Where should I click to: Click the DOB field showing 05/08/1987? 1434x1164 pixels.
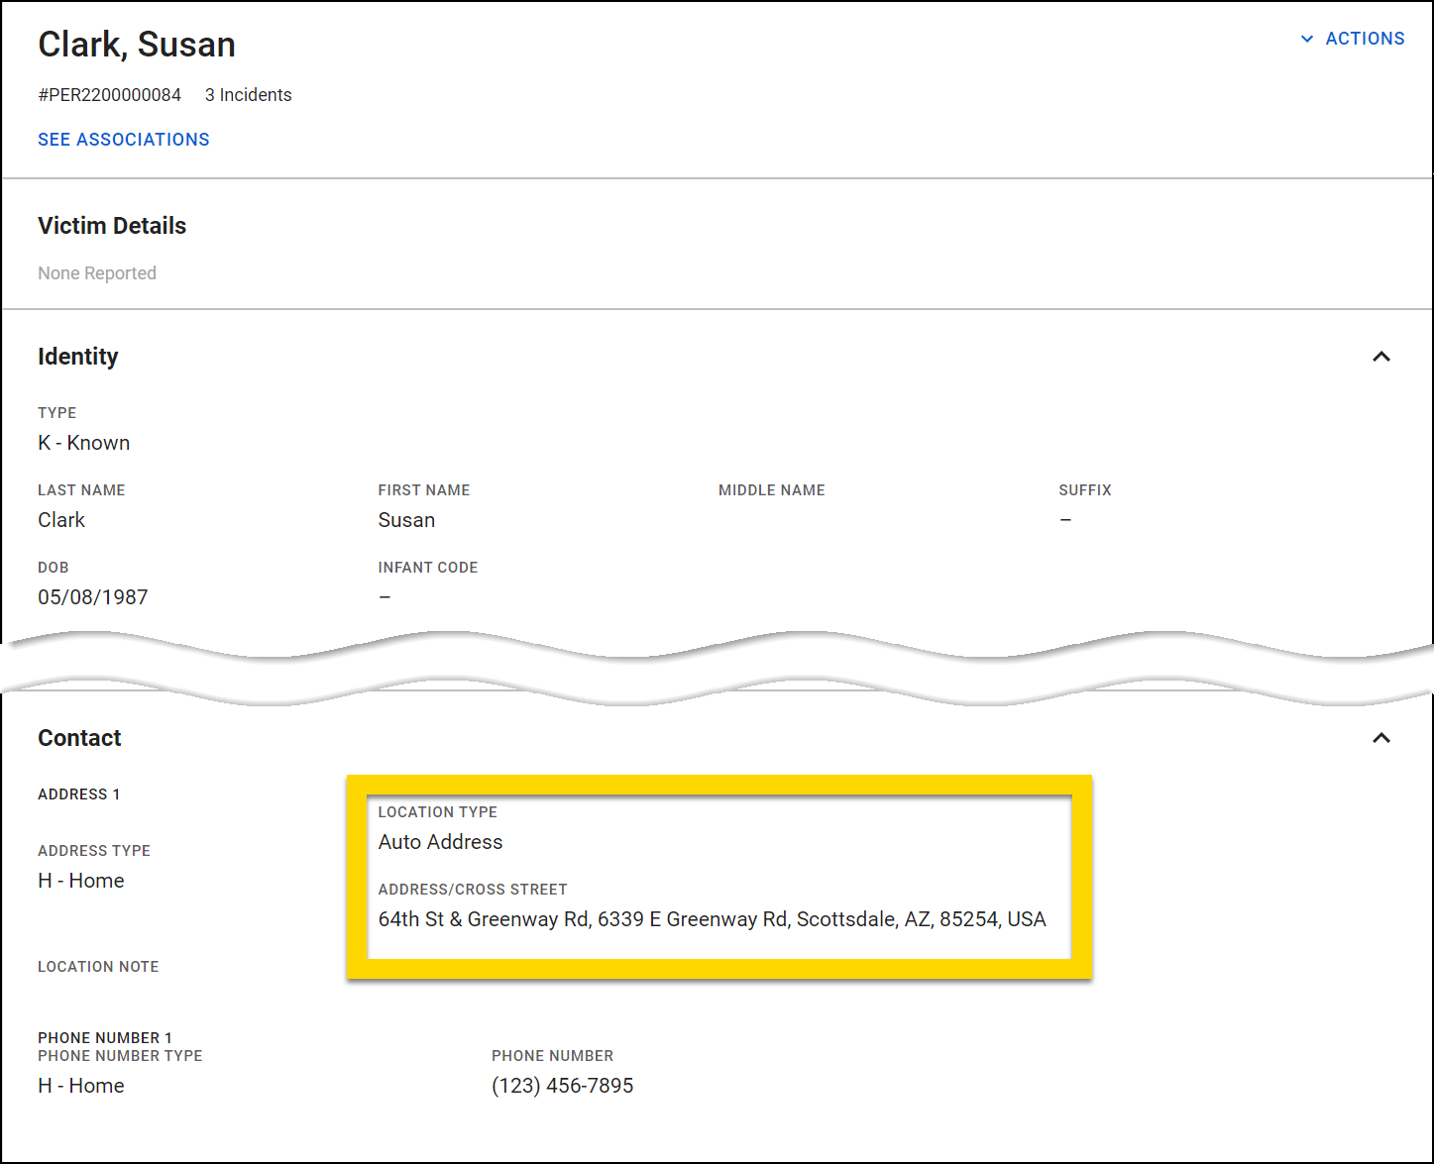(92, 596)
